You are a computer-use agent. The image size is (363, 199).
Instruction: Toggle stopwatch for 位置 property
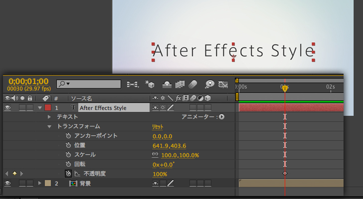[68, 145]
